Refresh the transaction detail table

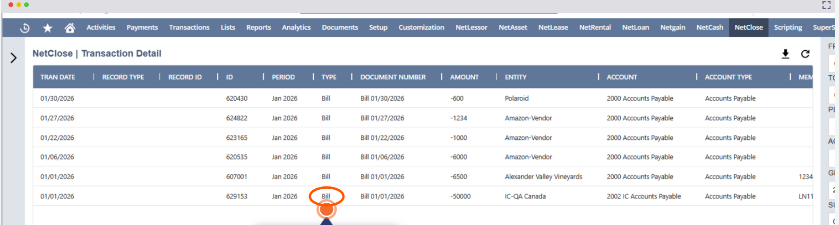pyautogui.click(x=805, y=54)
